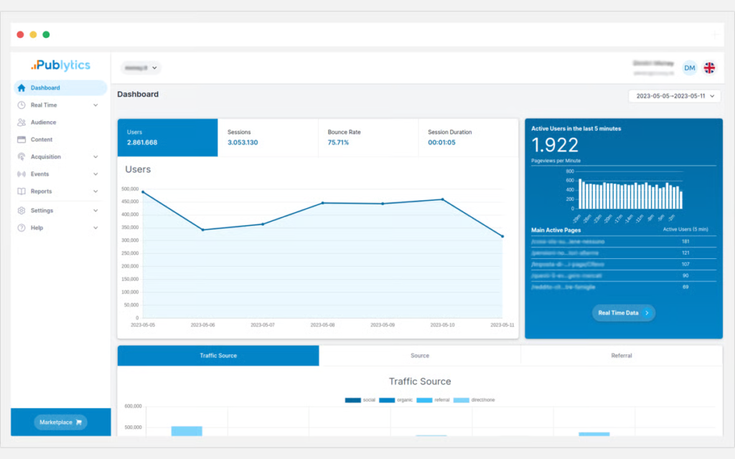The image size is (735, 459).
Task: Click the Content card icon
Action: click(x=22, y=140)
